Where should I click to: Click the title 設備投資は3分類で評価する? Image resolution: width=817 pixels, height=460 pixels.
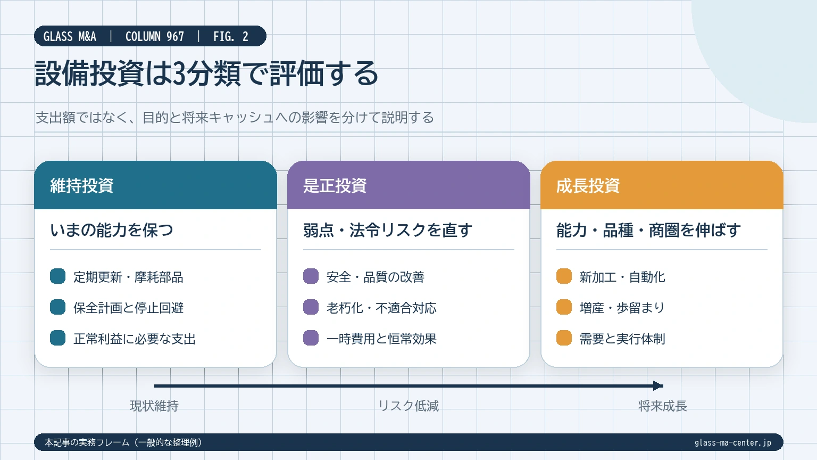pos(206,73)
